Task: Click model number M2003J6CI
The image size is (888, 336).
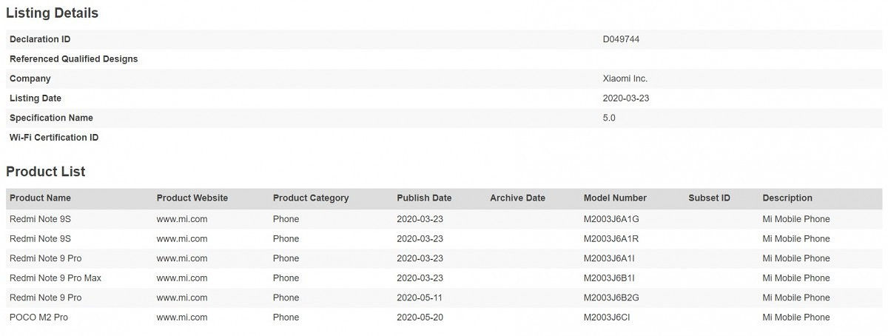Action: [607, 317]
